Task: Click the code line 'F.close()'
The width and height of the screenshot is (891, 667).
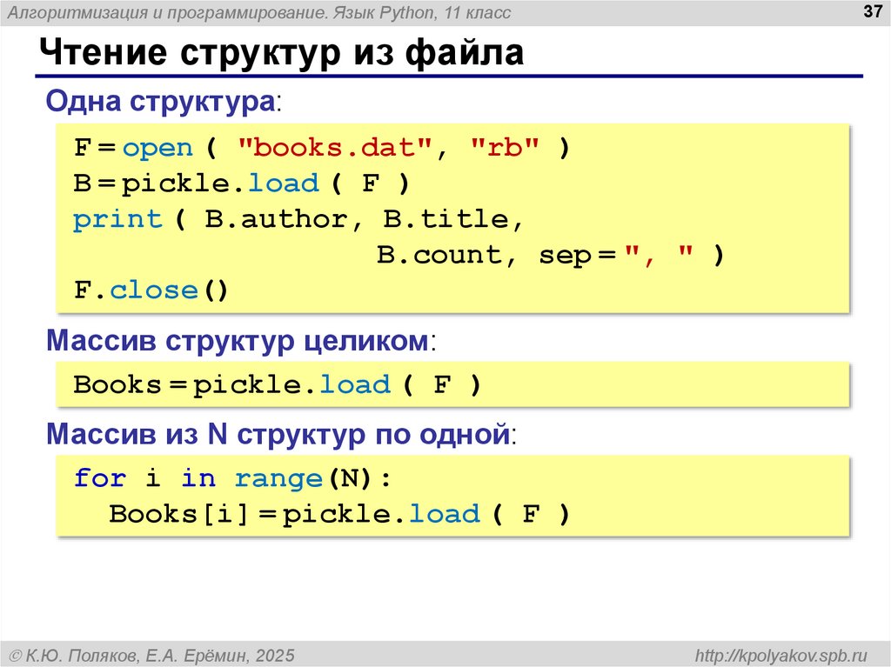Action: tap(151, 290)
